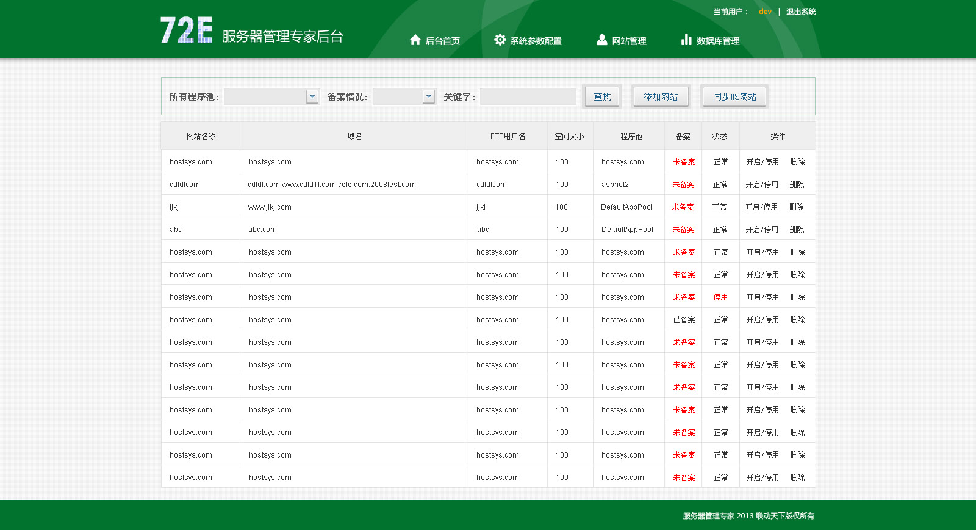Click the abc.com domain cell
Viewport: 976px width, 530px height.
[x=262, y=230]
